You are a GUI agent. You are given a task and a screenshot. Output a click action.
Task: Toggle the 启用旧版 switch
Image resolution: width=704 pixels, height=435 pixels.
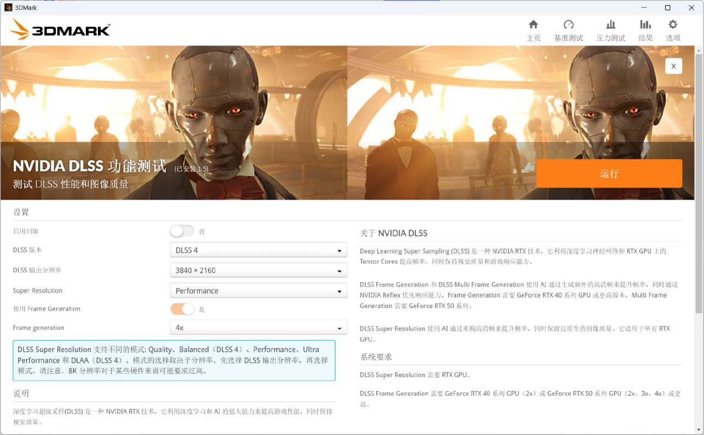coord(182,231)
